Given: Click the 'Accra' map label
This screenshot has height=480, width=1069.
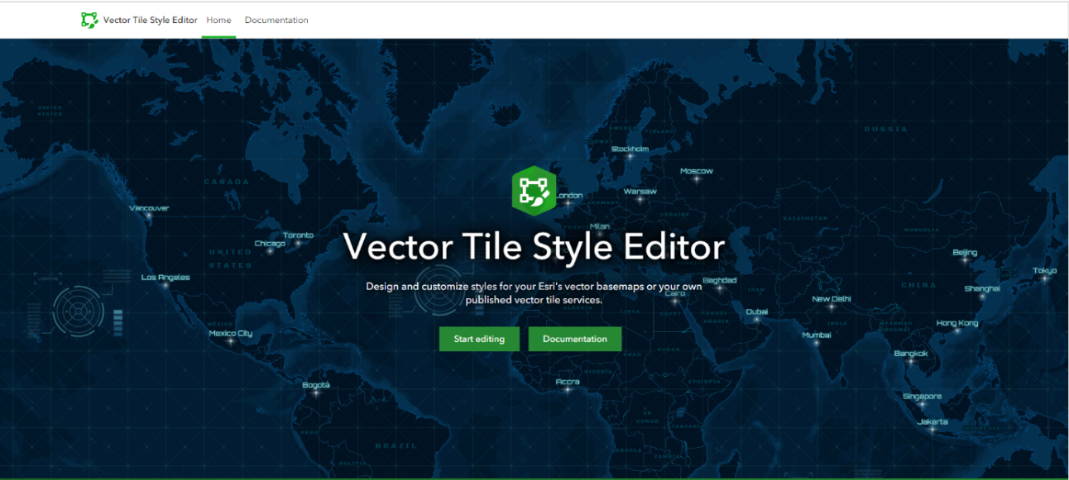Looking at the screenshot, I should tap(568, 382).
